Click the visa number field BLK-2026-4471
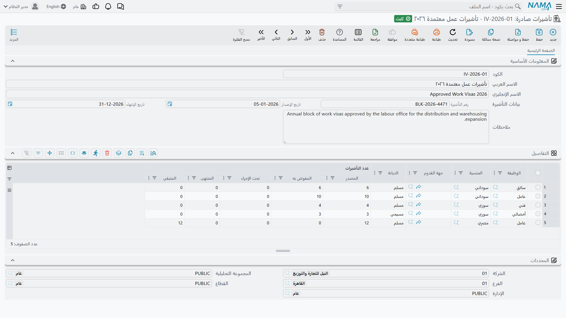This screenshot has height=318, width=566. 385,104
